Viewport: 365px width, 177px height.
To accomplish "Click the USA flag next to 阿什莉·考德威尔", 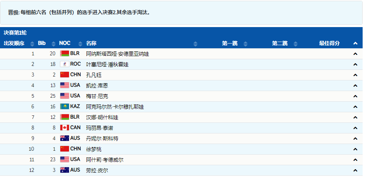I will 64,159.
